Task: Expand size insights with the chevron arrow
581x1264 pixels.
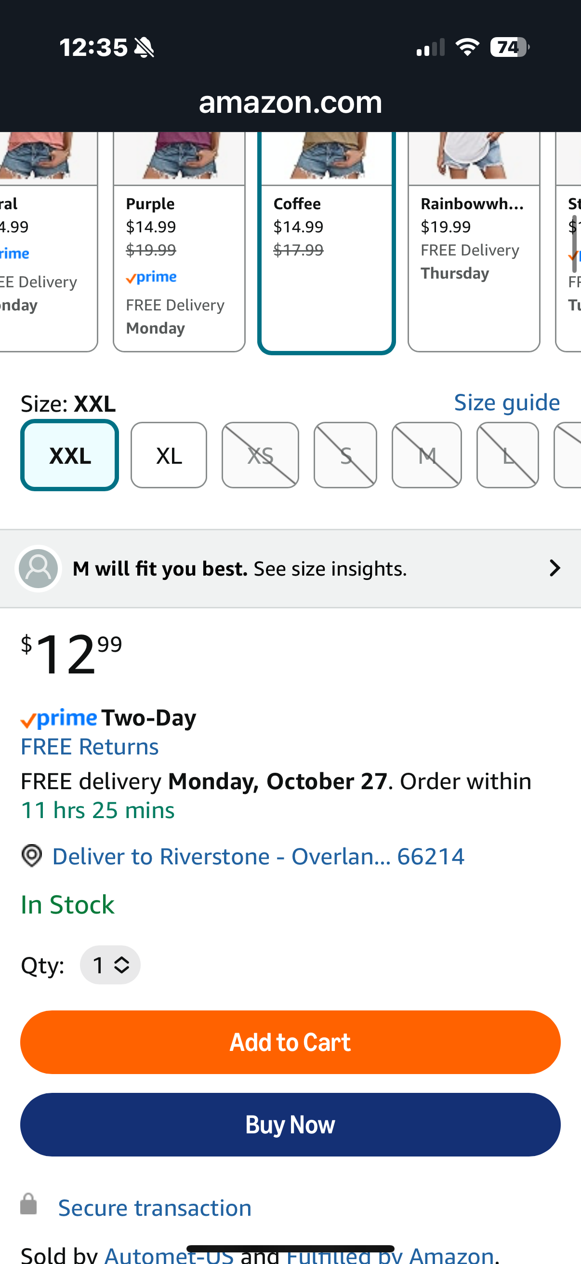Action: pos(555,568)
